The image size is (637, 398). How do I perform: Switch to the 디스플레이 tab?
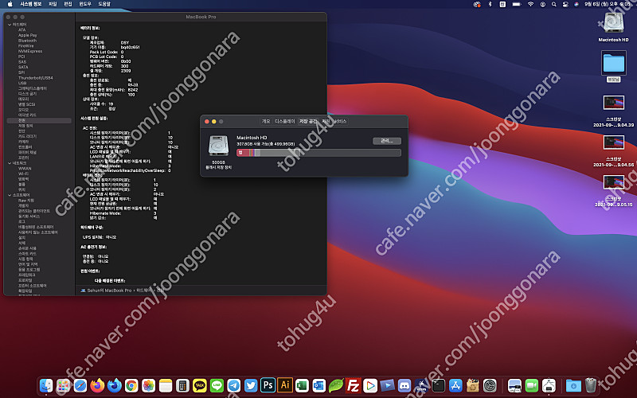pyautogui.click(x=284, y=121)
